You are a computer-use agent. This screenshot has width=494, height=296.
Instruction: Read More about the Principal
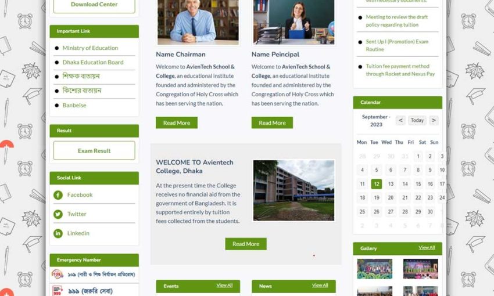tap(272, 123)
